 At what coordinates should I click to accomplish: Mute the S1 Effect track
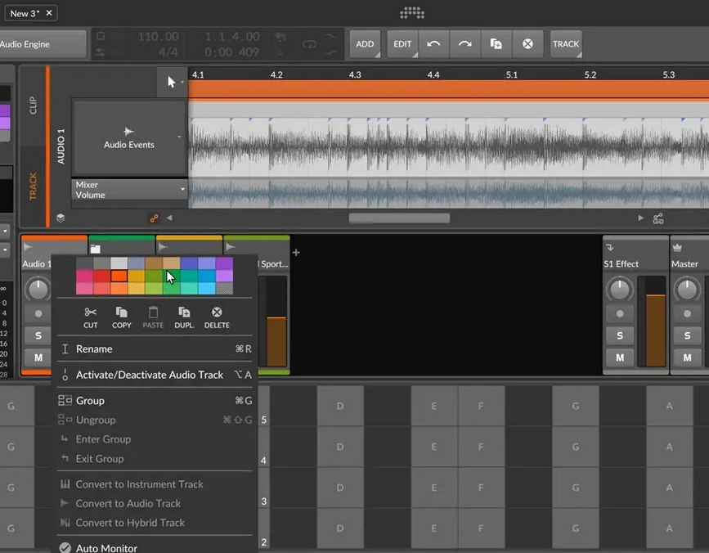620,358
